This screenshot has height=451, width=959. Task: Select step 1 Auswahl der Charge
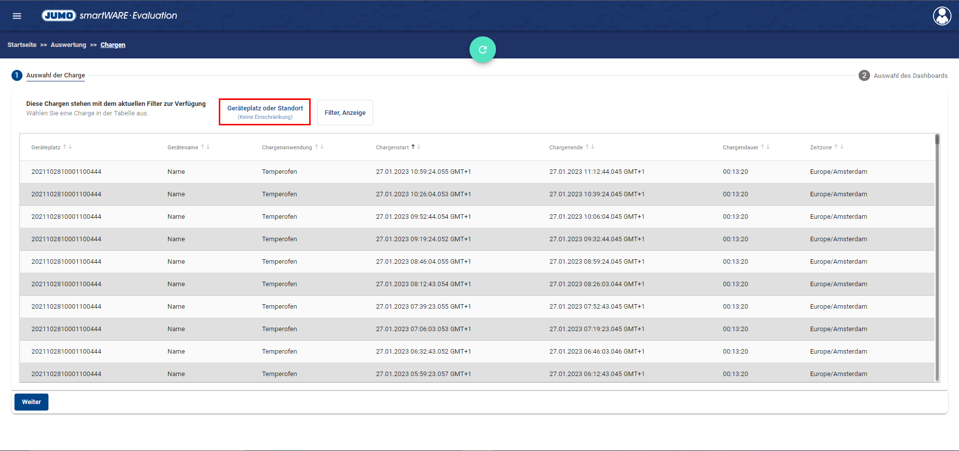(x=55, y=75)
